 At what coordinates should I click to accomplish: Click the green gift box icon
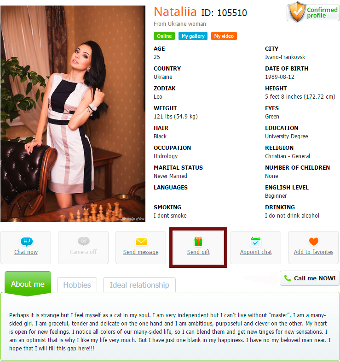tap(198, 242)
